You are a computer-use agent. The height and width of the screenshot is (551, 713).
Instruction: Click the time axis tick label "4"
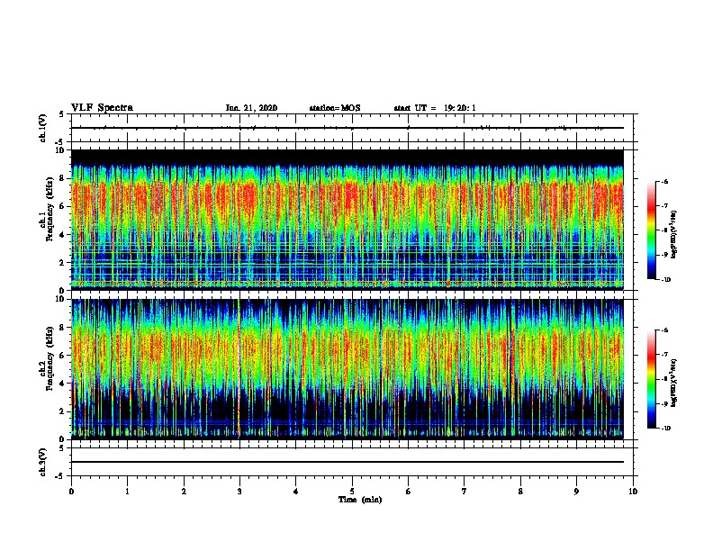tap(296, 492)
